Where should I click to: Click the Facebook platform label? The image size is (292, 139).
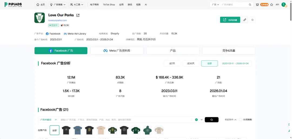53,34
